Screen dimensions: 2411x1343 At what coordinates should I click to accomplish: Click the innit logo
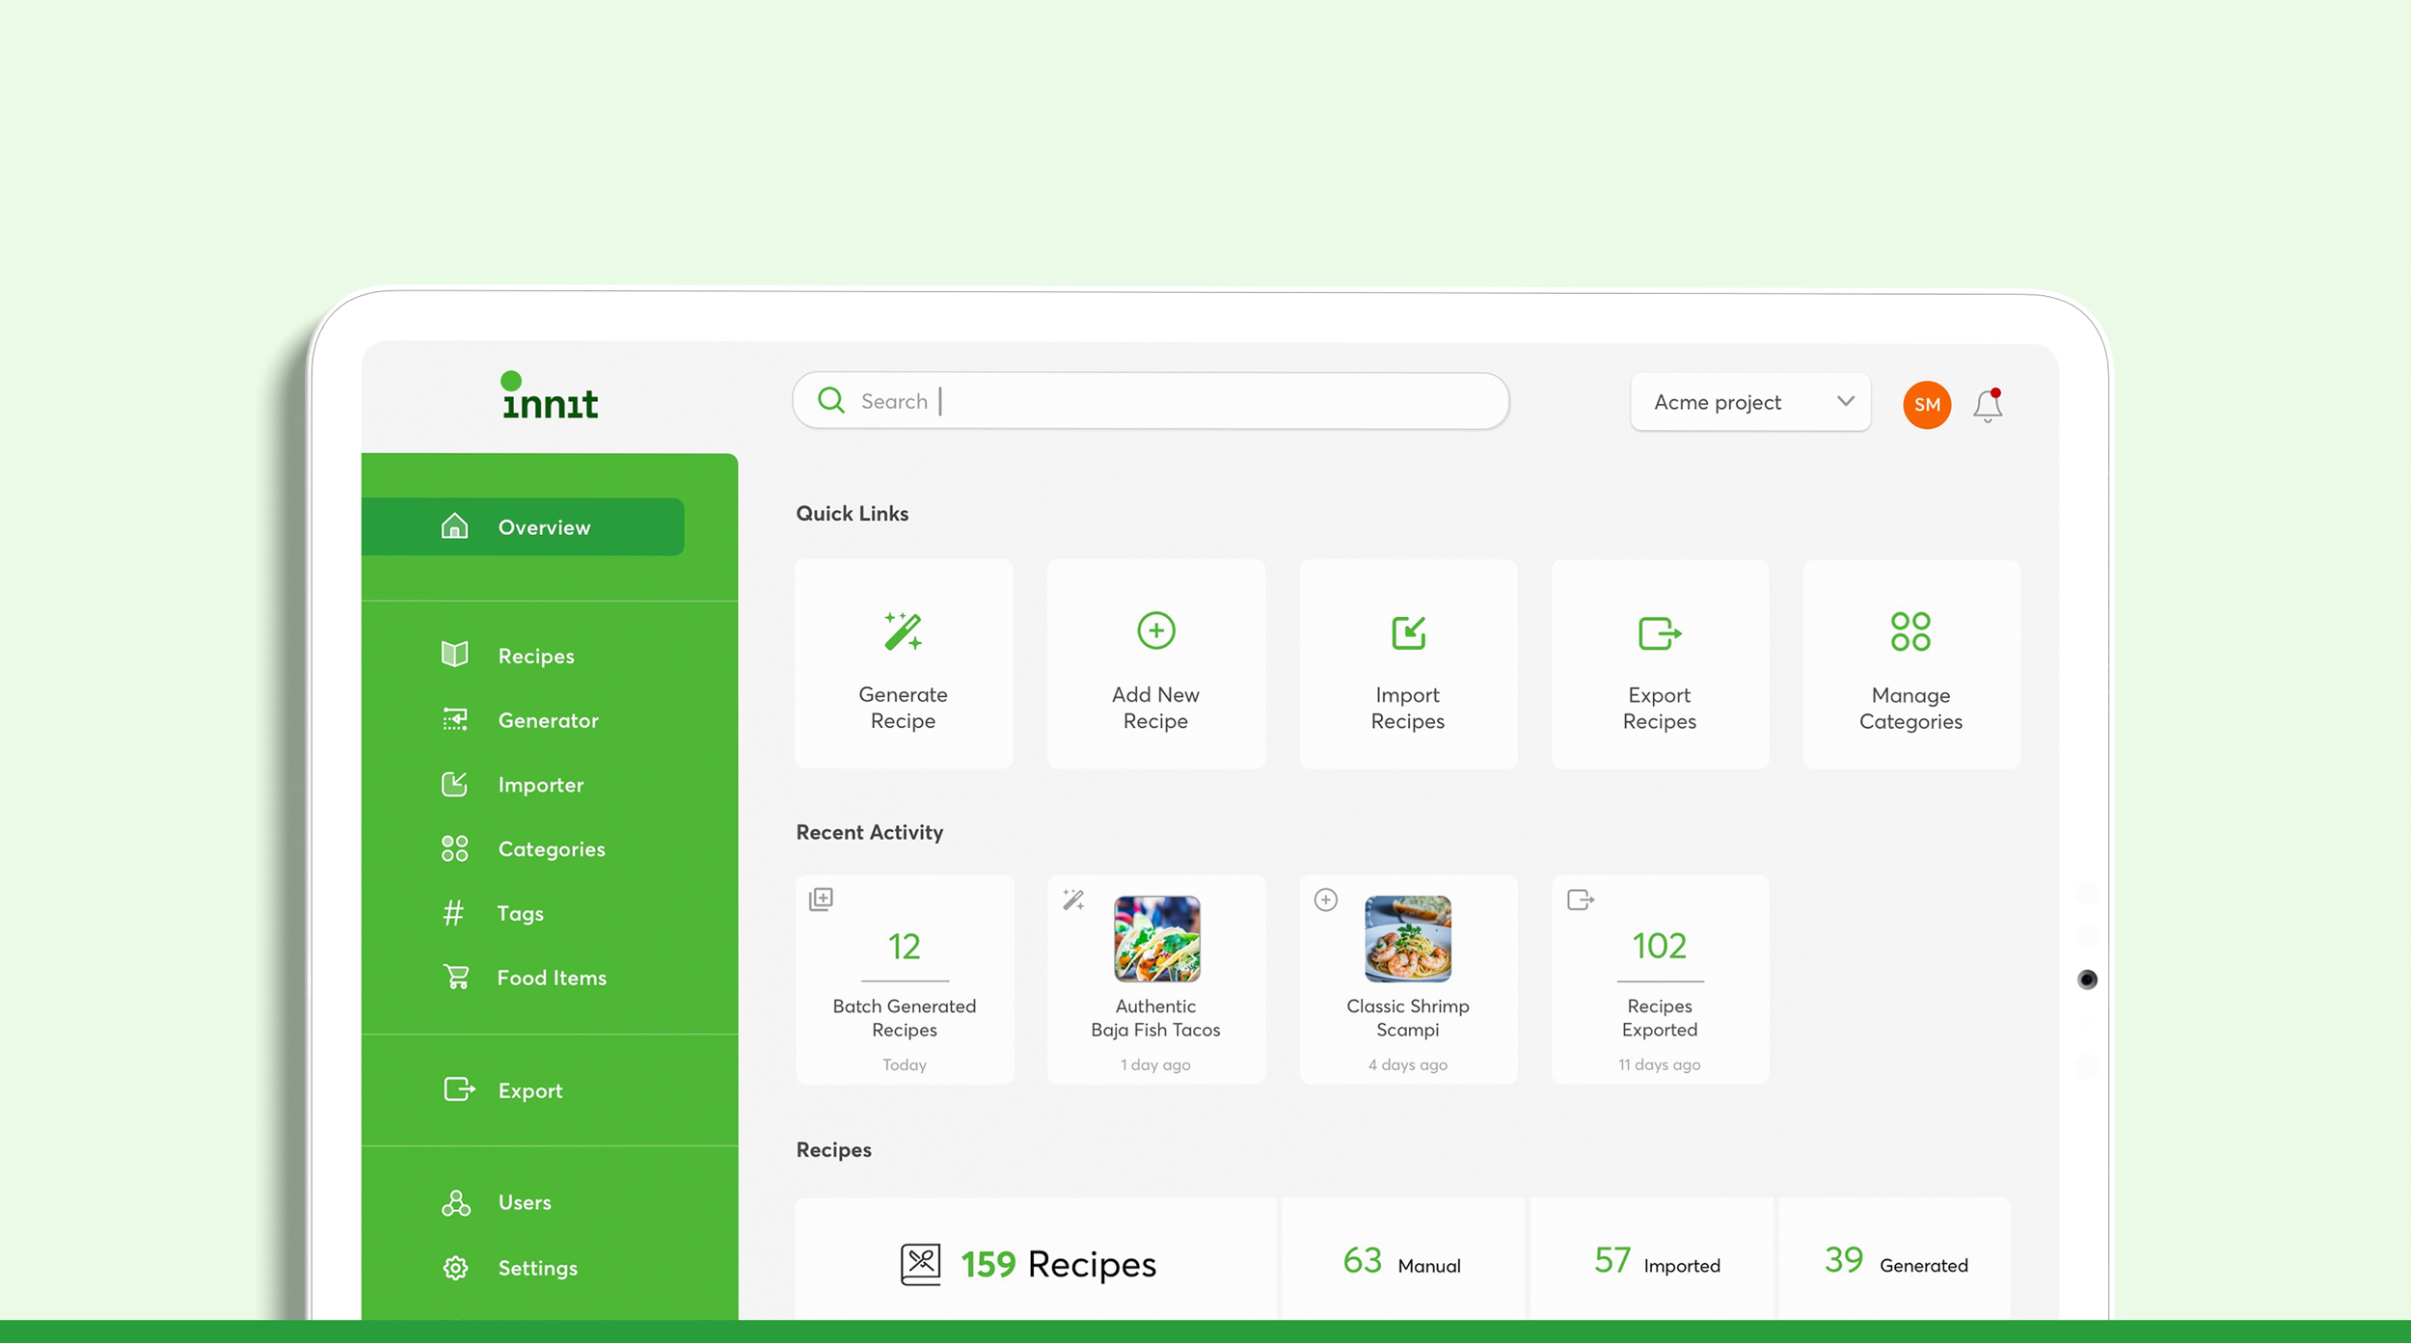pos(550,396)
